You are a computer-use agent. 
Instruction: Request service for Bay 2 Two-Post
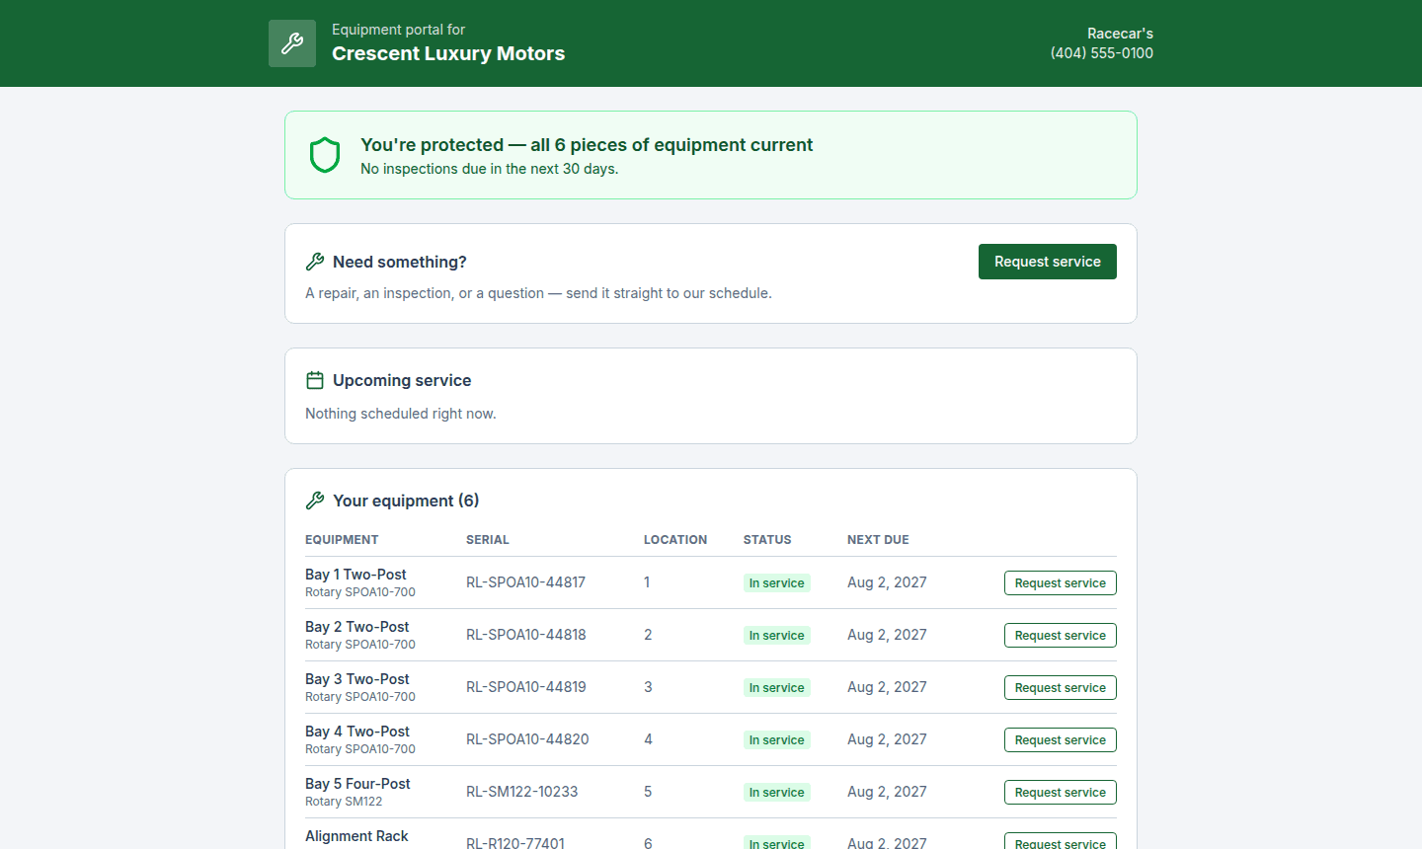pos(1061,636)
